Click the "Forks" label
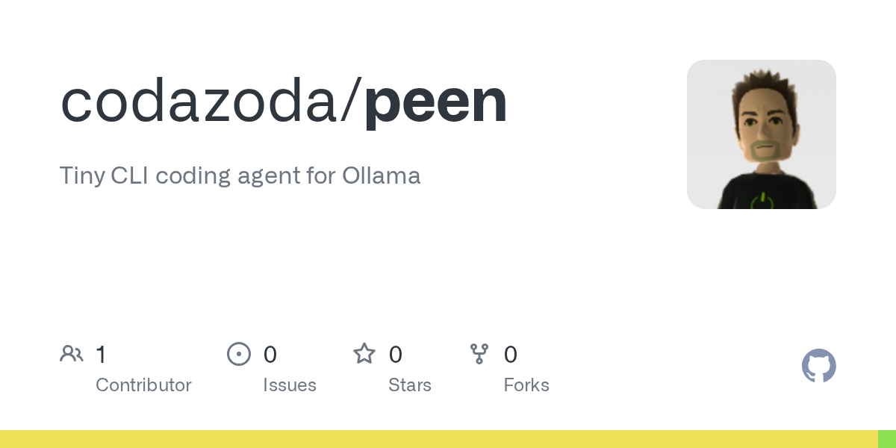This screenshot has width=896, height=448. click(x=526, y=385)
